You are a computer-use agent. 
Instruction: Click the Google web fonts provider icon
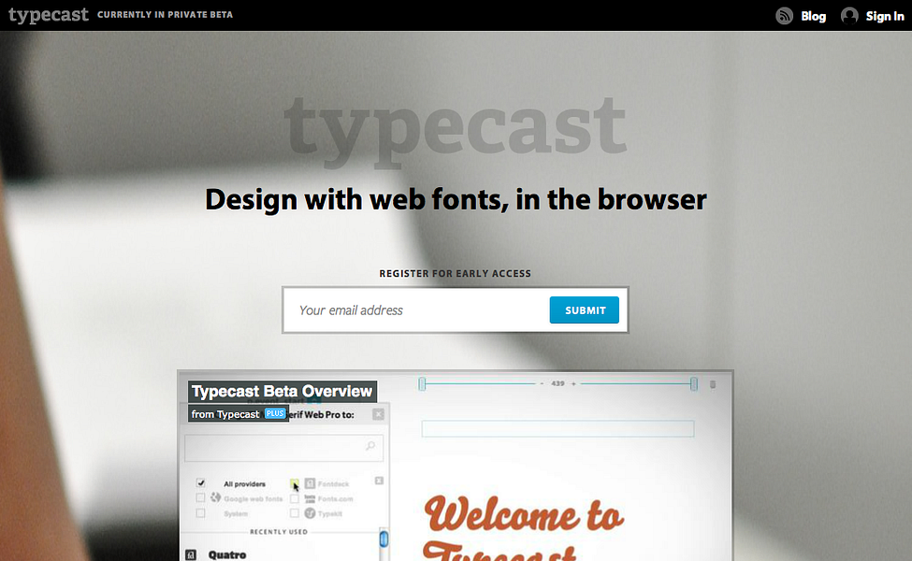[216, 497]
